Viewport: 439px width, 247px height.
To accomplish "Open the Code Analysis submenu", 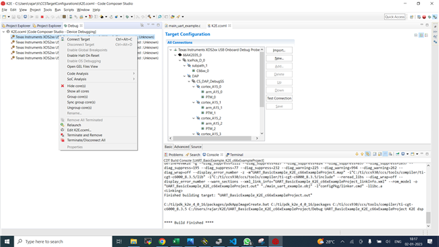I will (98, 73).
